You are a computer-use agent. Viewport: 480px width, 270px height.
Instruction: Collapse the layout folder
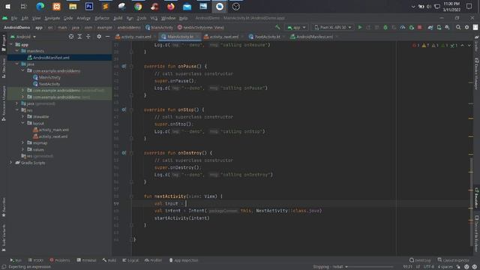coord(23,123)
